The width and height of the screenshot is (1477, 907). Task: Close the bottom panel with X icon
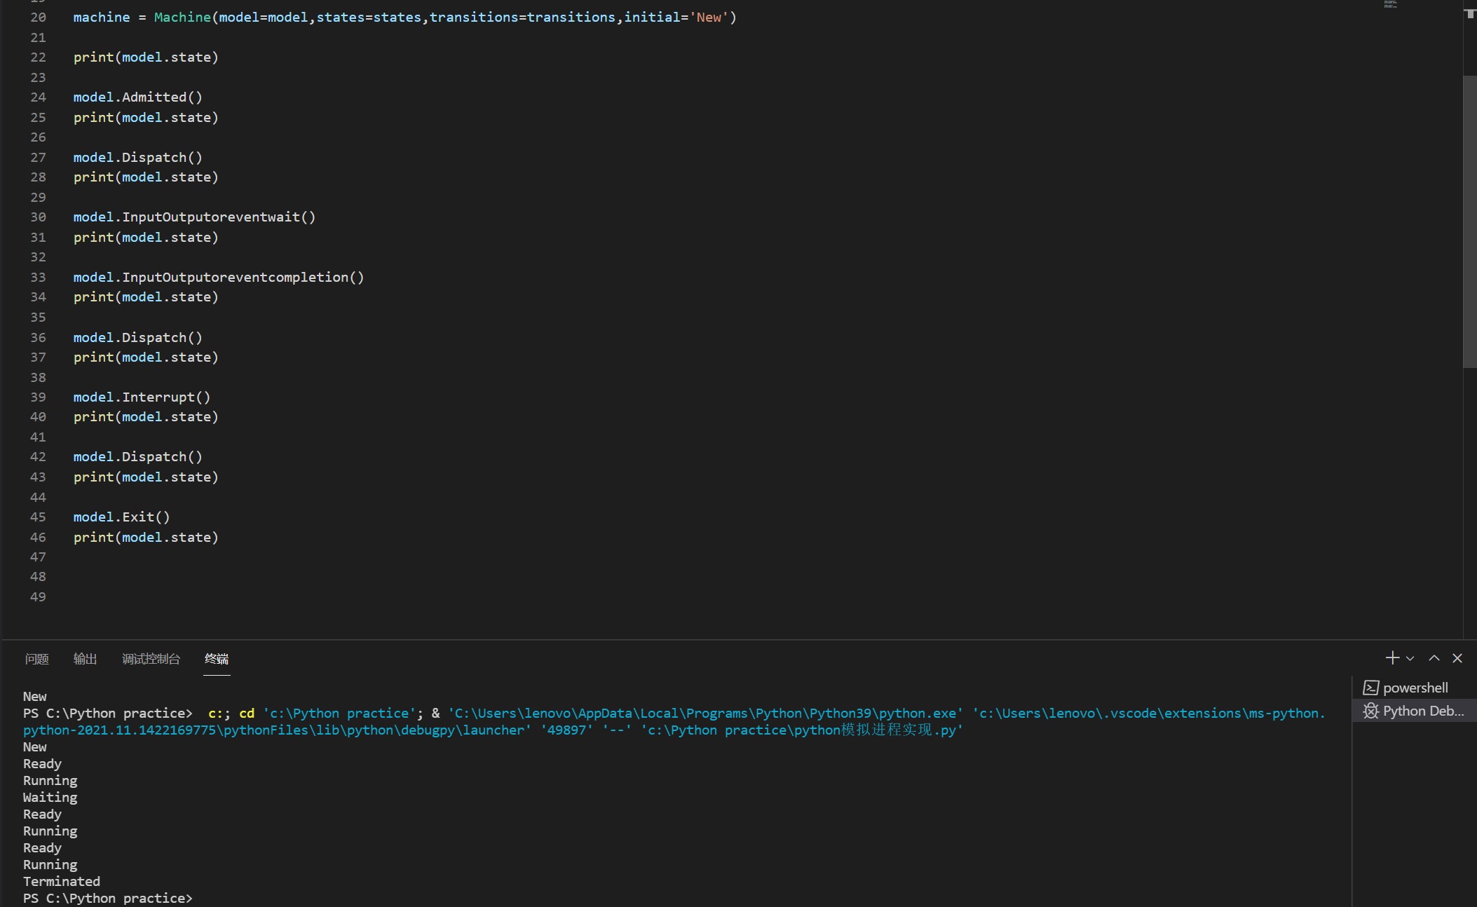1457,657
